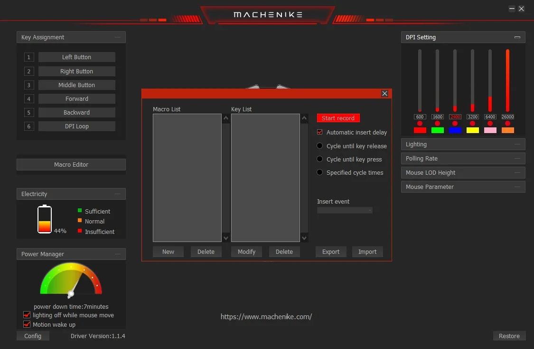The width and height of the screenshot is (534, 349).
Task: Open the Macro Editor section
Action: tap(71, 165)
